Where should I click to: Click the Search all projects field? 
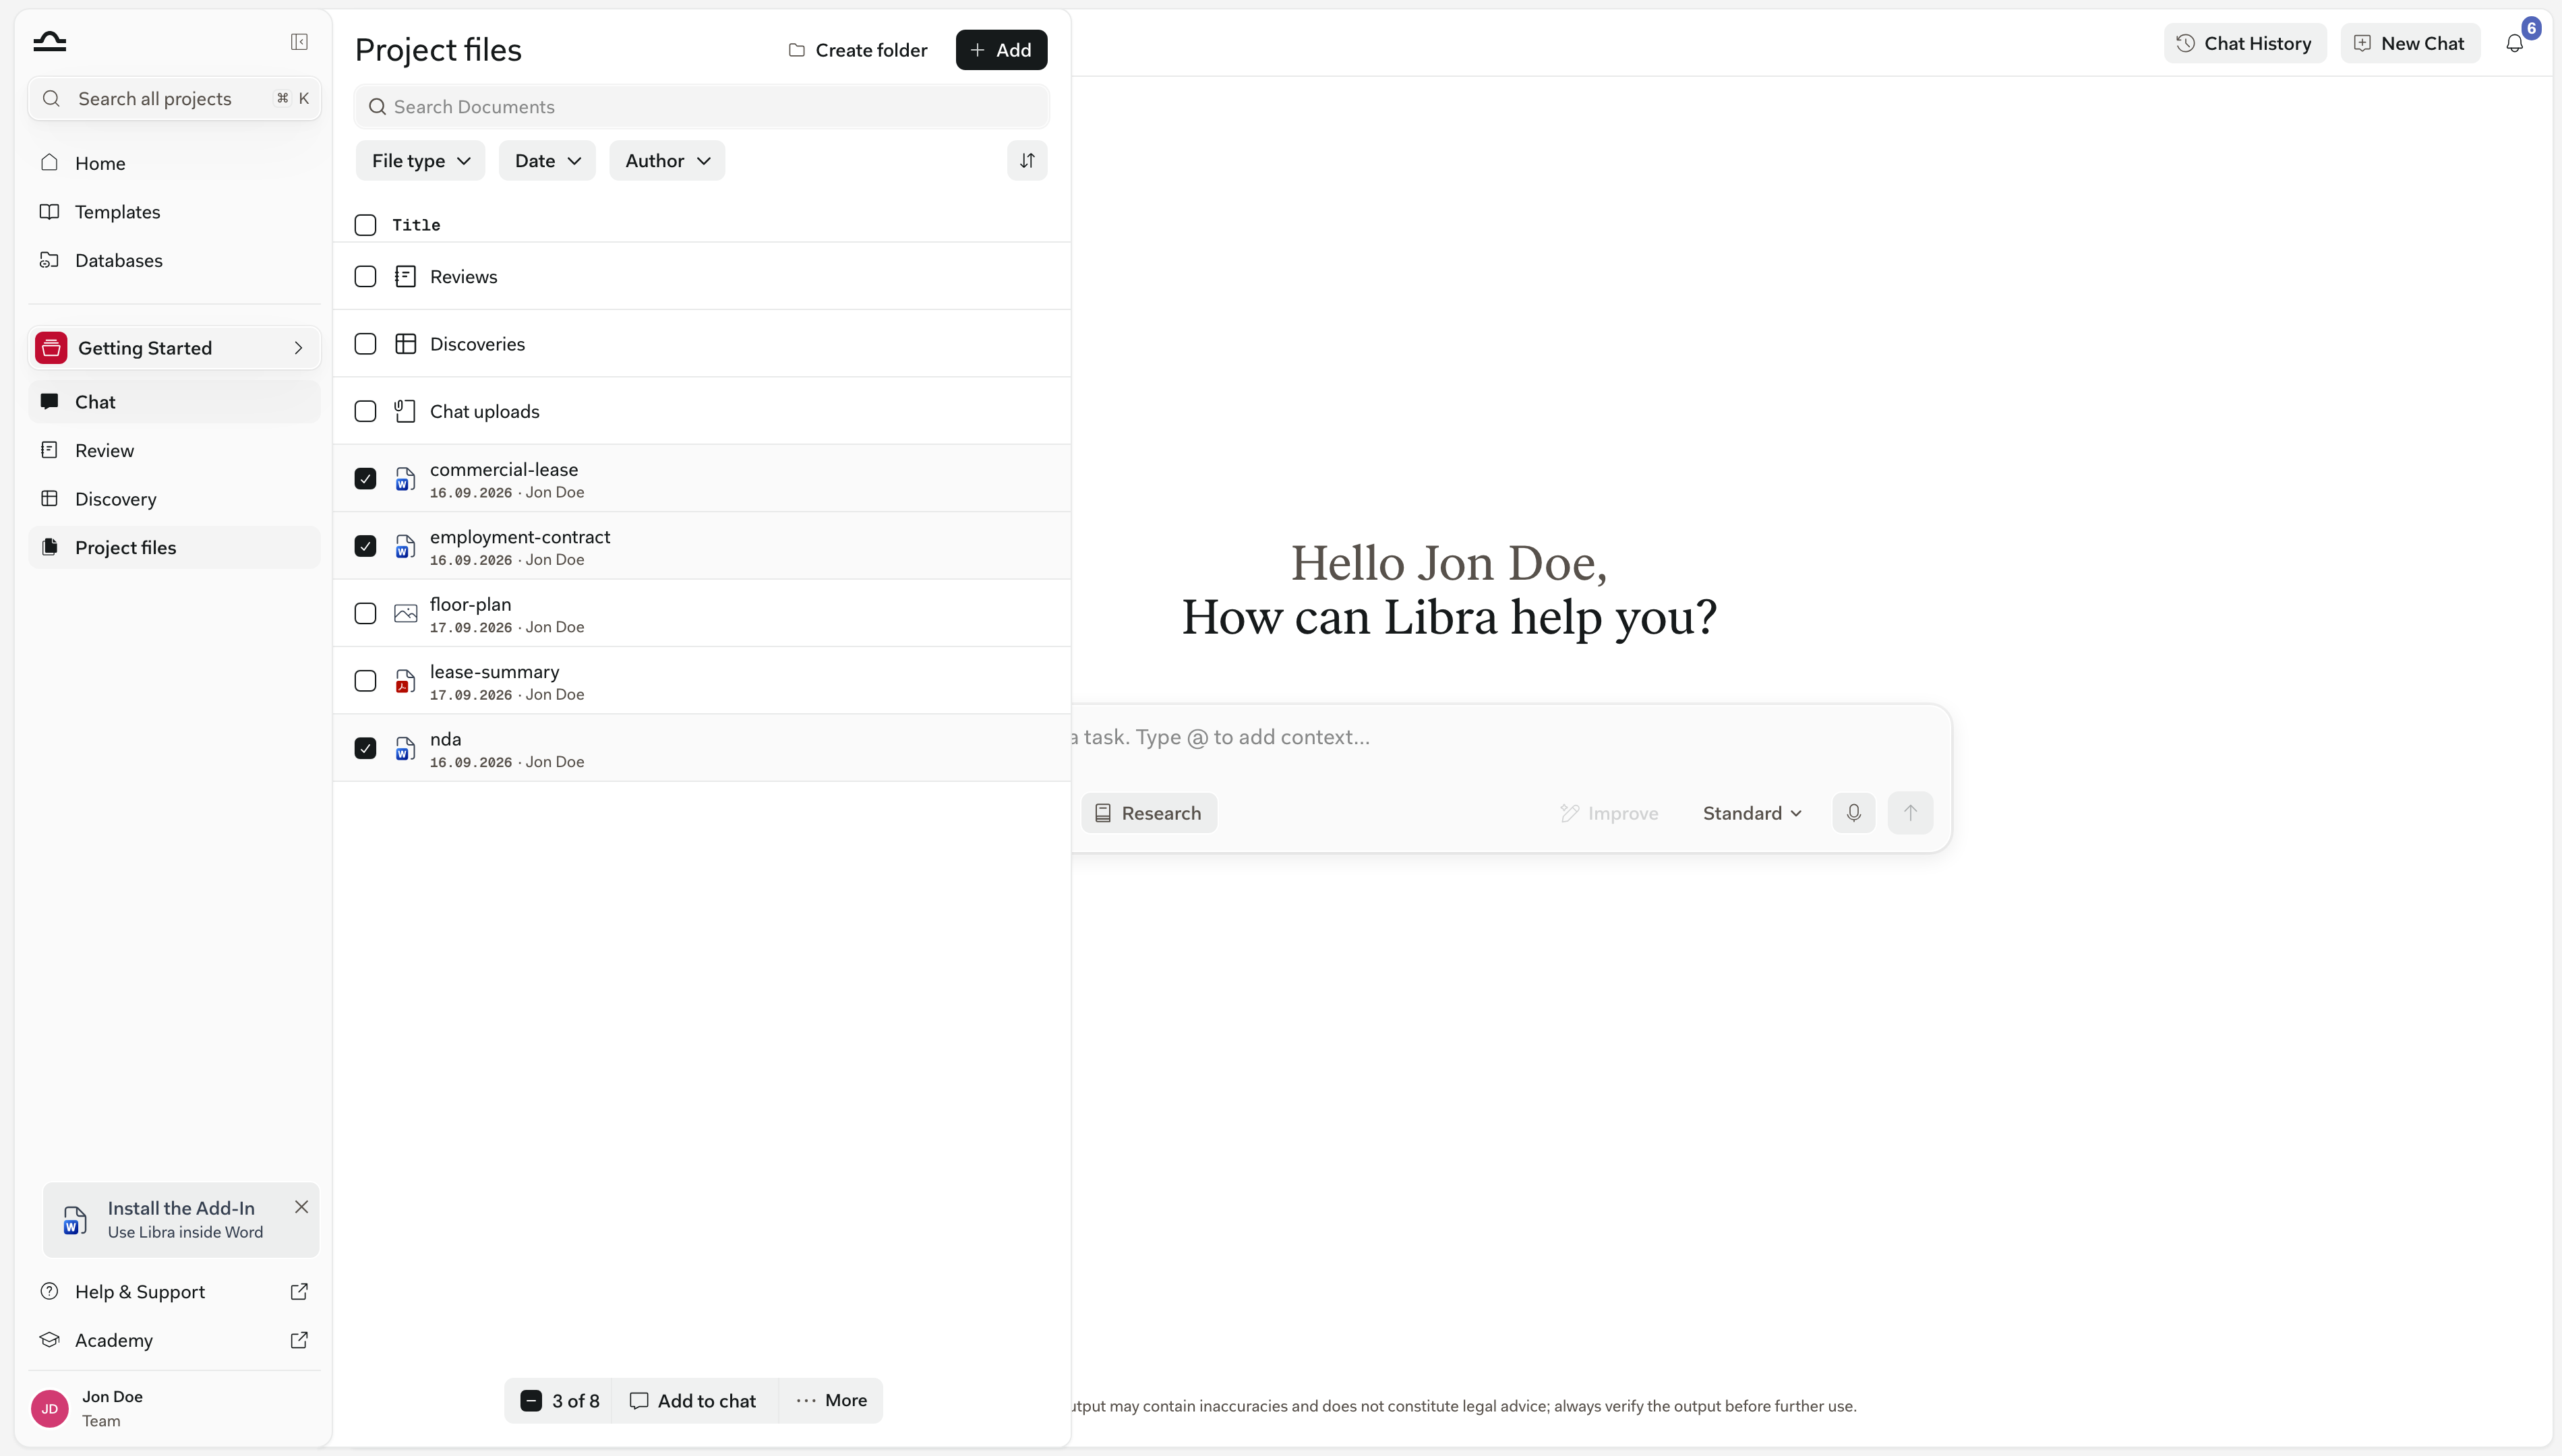pyautogui.click(x=174, y=98)
